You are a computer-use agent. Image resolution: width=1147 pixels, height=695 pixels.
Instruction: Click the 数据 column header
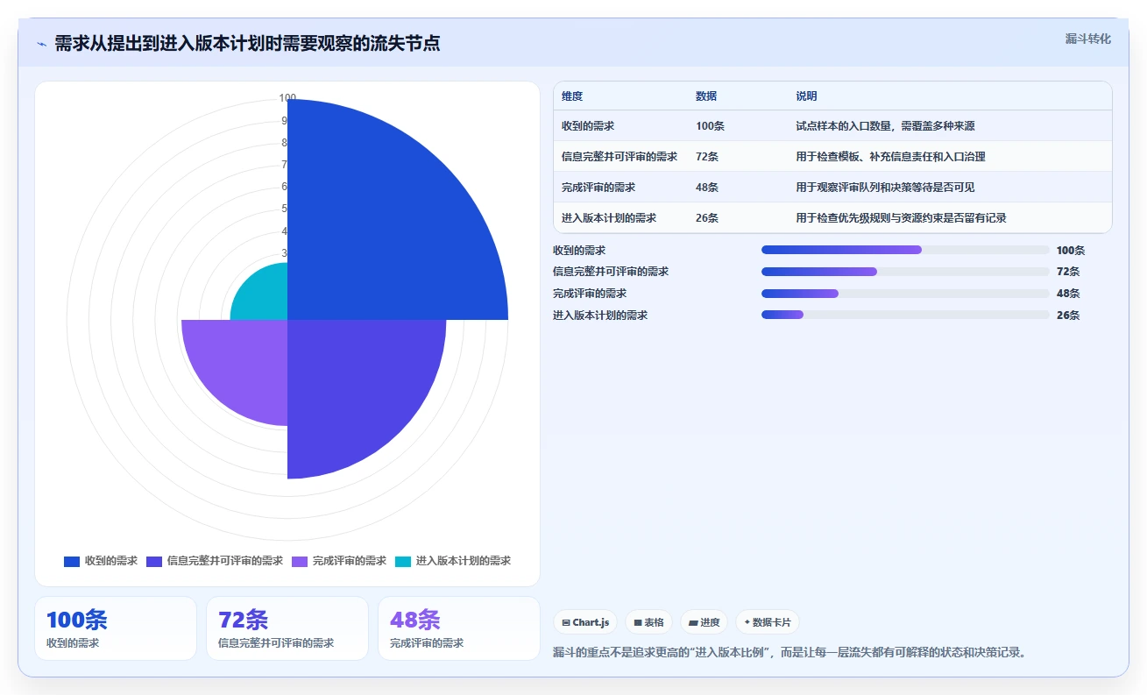(x=706, y=96)
